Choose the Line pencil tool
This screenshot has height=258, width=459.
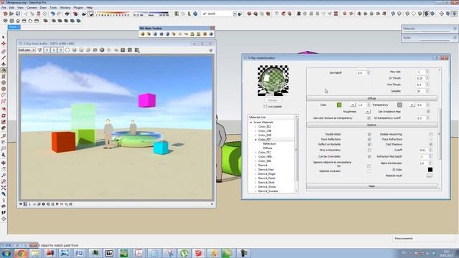tap(4, 58)
